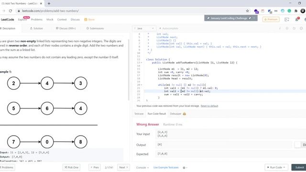Screen dimensions: 306x172
Task: Click the light-blue circular extension icon
Action: pyautogui.click(x=283, y=11)
